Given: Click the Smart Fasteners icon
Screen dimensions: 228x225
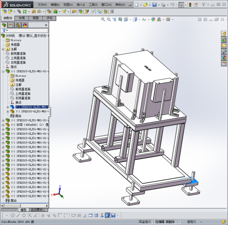Looking at the screenshot, I should pyautogui.click(x=34, y=11).
